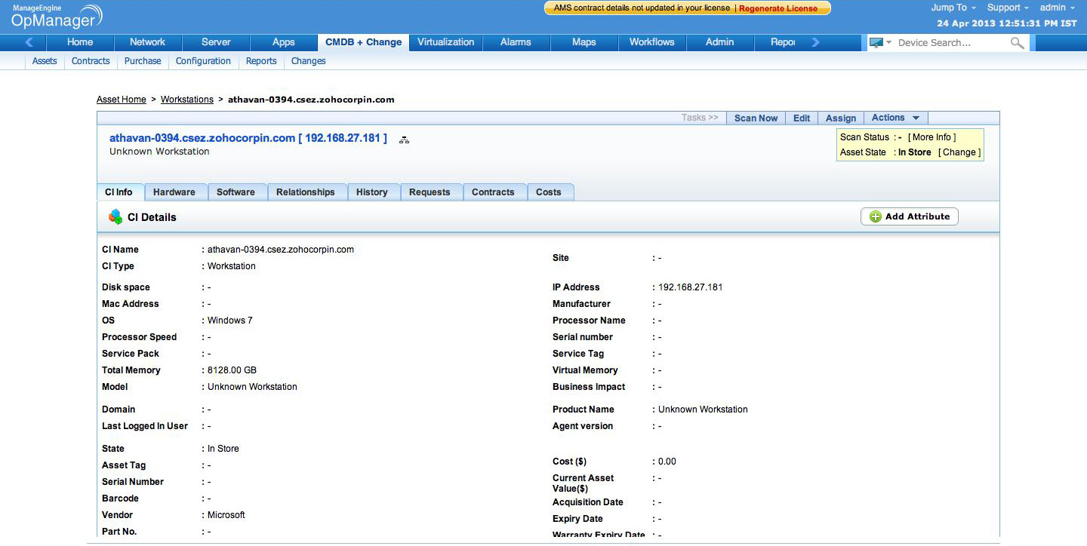Open the Server menu

[216, 42]
